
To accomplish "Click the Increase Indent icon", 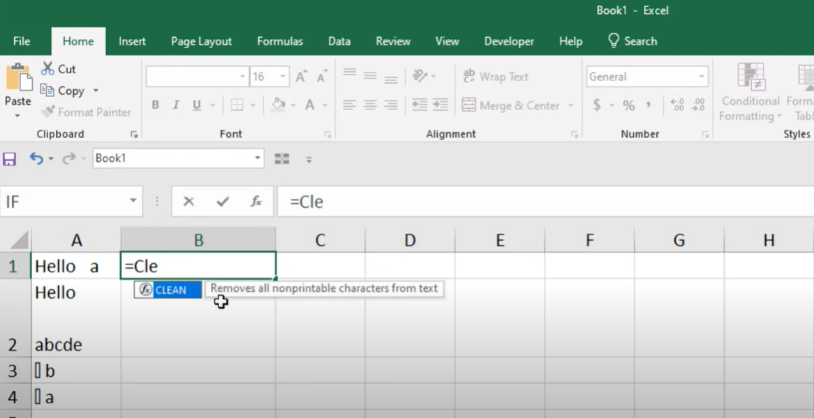I will click(x=441, y=105).
